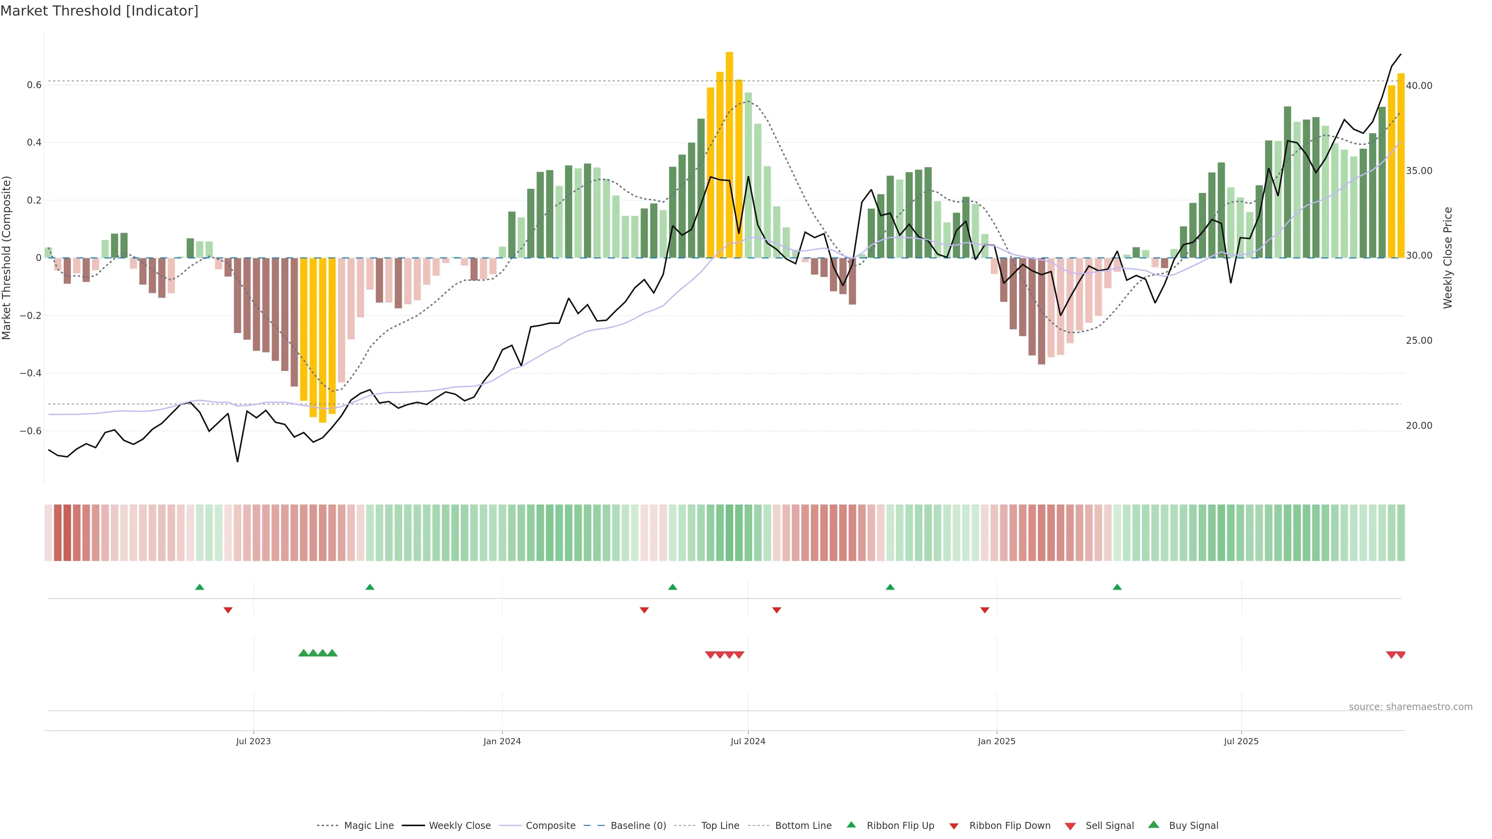Click the Market Threshold [Indicator] title
Viewport: 1492px width, 839px height.
(x=99, y=11)
